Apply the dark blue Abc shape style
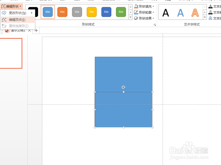 (106, 12)
